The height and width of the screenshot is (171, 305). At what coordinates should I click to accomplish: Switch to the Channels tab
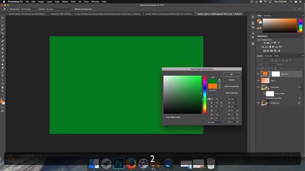268,56
